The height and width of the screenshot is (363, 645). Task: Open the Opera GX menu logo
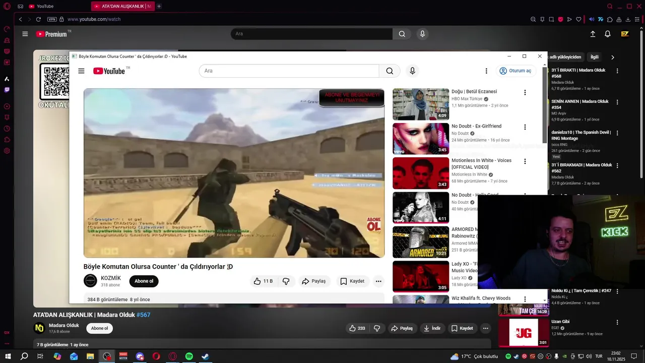pyautogui.click(x=7, y=7)
